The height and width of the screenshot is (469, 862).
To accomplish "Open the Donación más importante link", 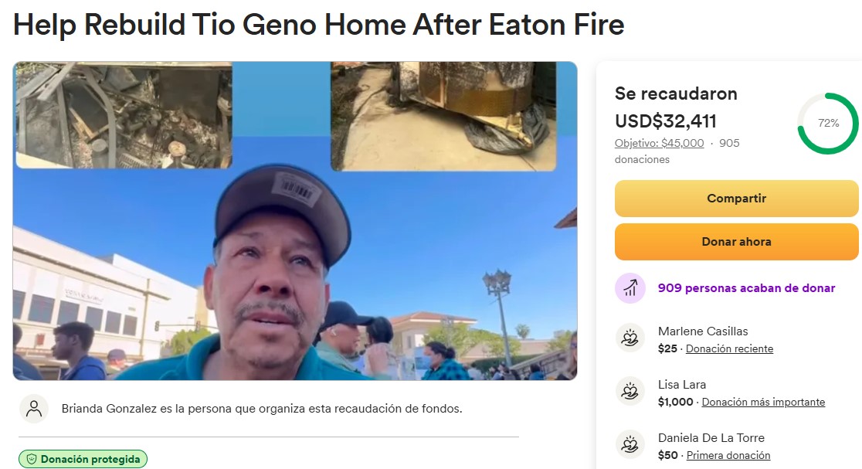I will point(764,402).
